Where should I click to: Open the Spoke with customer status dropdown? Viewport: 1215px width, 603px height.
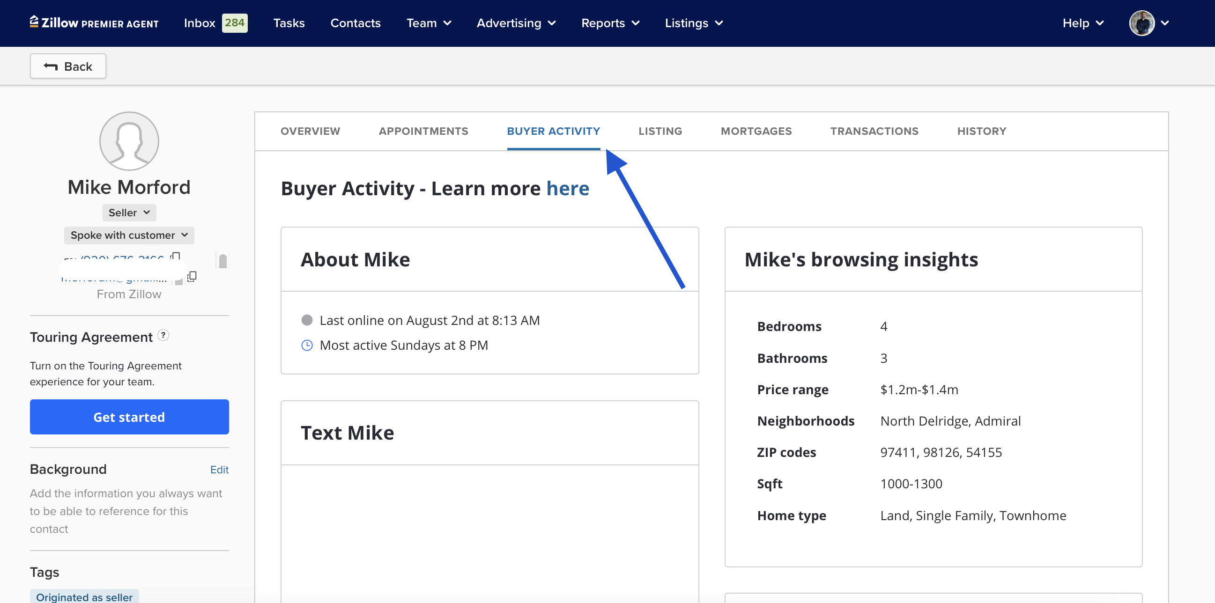point(129,235)
